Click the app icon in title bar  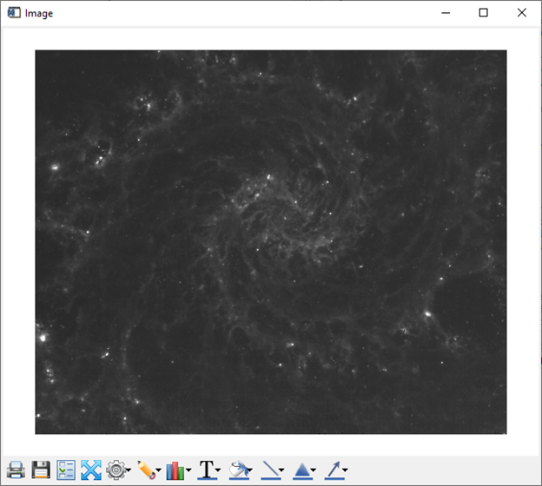pos(14,13)
